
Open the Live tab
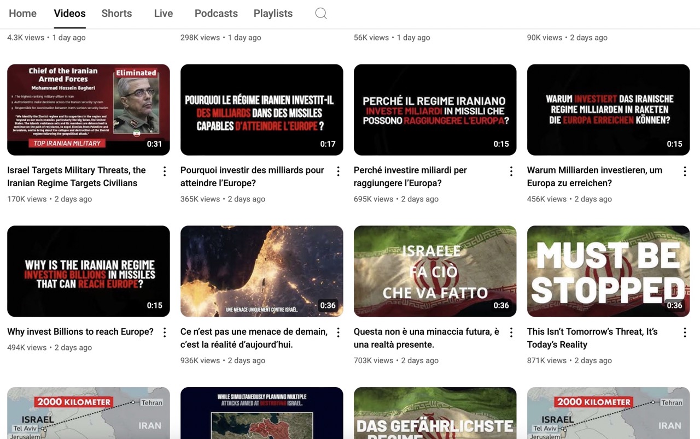coord(163,14)
